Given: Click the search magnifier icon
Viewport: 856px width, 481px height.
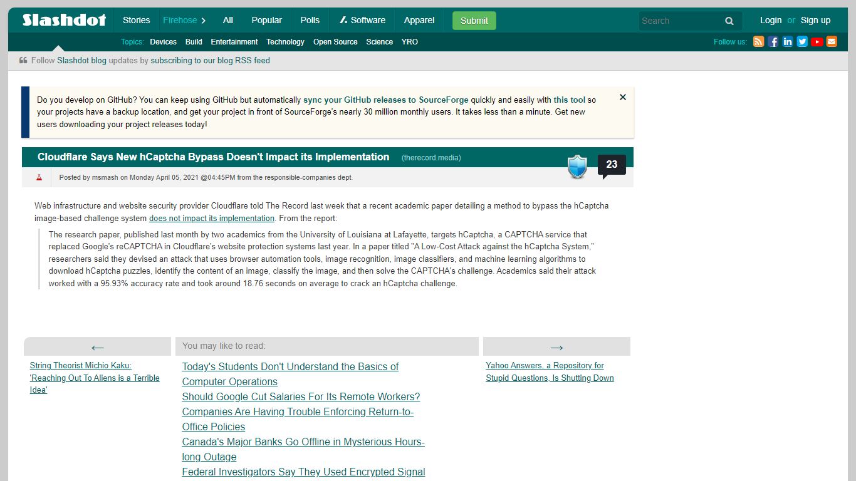Looking at the screenshot, I should pos(729,21).
